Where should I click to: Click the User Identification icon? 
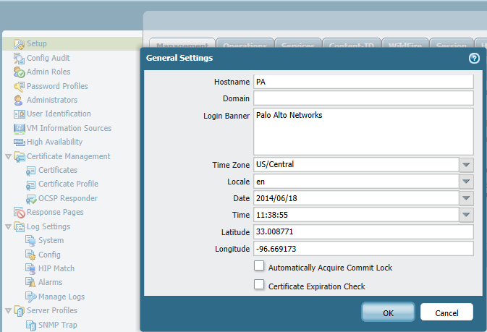[20, 114]
